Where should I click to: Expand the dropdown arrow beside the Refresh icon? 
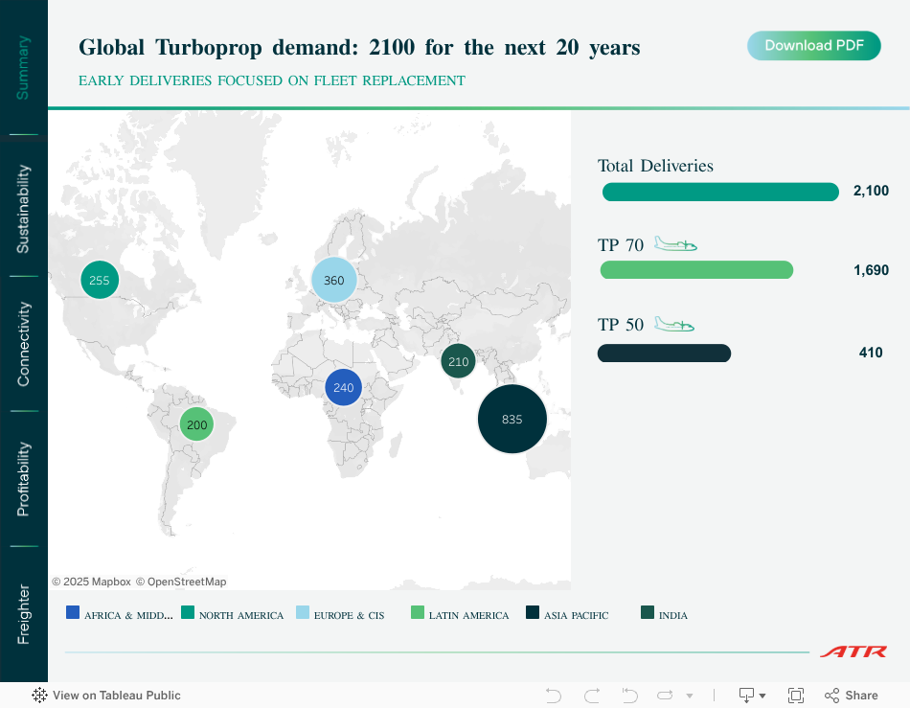click(689, 697)
